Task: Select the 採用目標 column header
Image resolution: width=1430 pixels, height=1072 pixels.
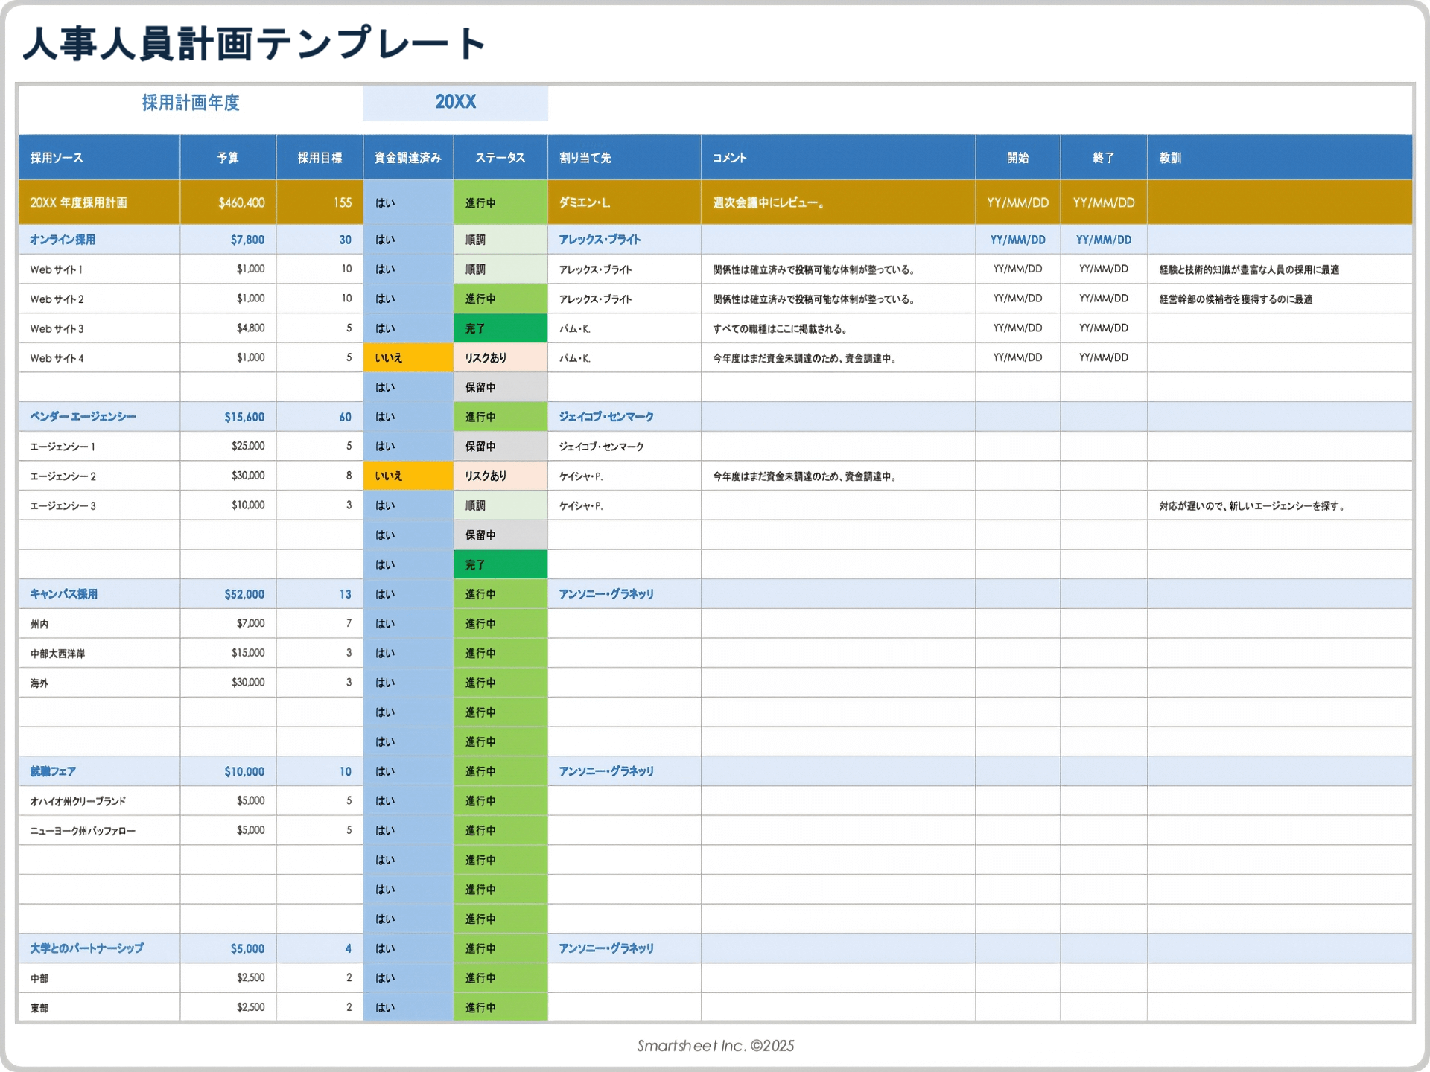Action: [x=320, y=158]
